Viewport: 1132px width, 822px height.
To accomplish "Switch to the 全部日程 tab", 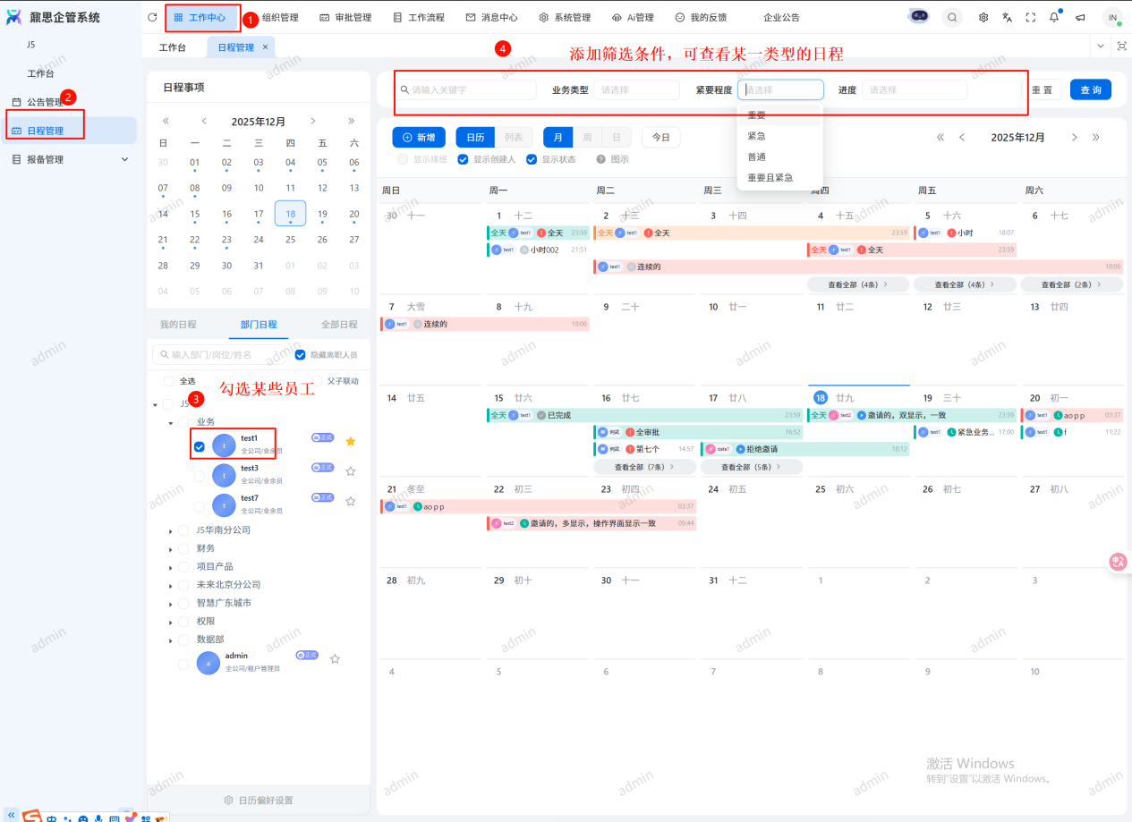I will (x=339, y=325).
